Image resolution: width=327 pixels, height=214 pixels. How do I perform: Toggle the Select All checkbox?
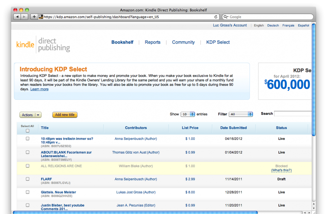(28, 131)
